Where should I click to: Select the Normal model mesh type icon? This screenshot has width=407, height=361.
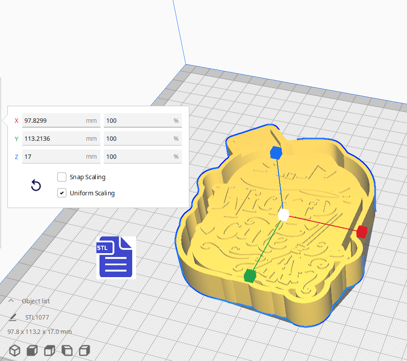click(x=14, y=350)
